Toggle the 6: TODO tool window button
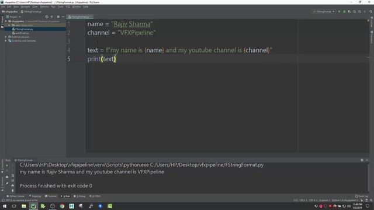Viewport: 374px width, 210px height. (95, 196)
